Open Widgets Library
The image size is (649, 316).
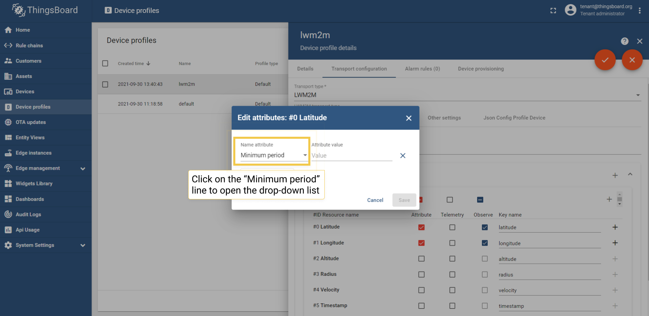click(x=46, y=183)
